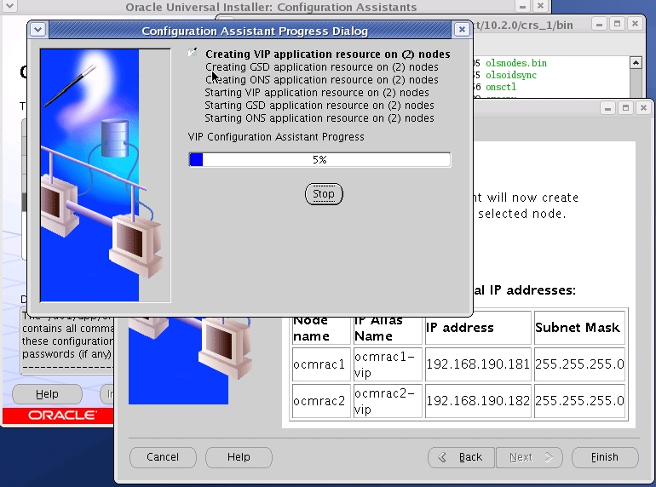Click IP address 192.168.190.182 cell

478,401
